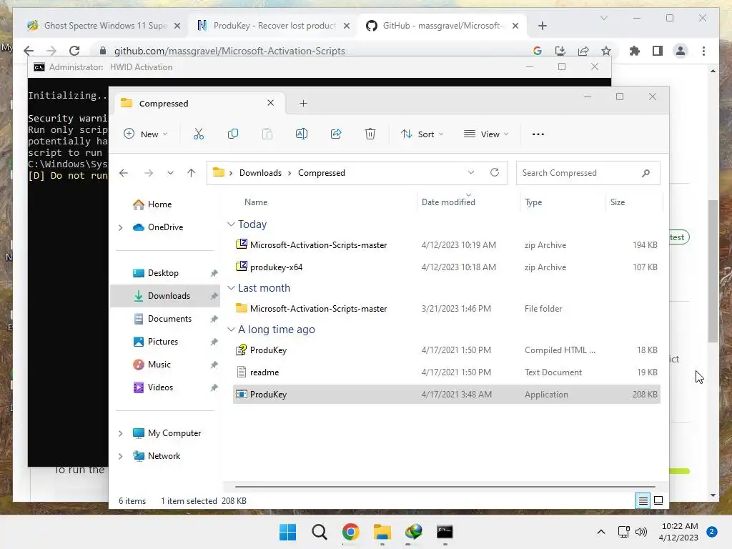Screen dimensions: 732x549
Task: Click the Copy icon in Explorer toolbar
Action: [232, 134]
